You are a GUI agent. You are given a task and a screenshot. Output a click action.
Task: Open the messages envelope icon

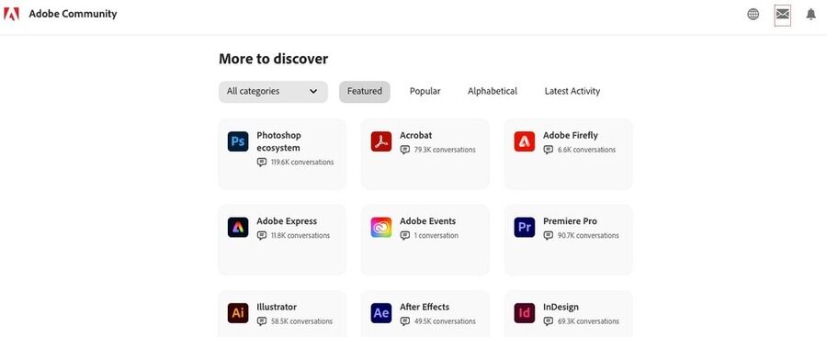click(783, 15)
